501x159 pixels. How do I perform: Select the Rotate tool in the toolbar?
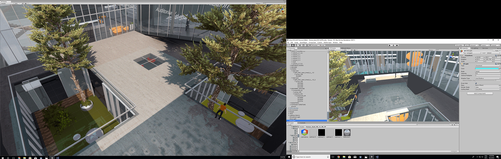point(296,45)
